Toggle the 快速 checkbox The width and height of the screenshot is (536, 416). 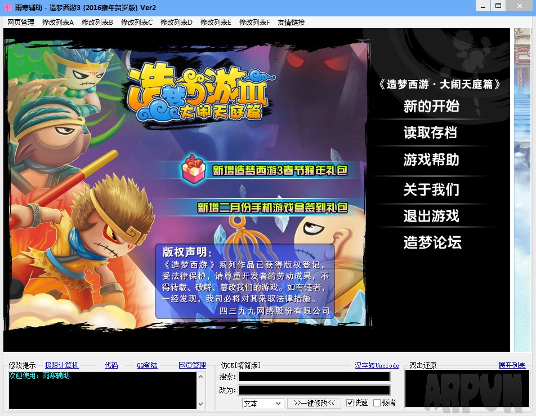tap(350, 402)
